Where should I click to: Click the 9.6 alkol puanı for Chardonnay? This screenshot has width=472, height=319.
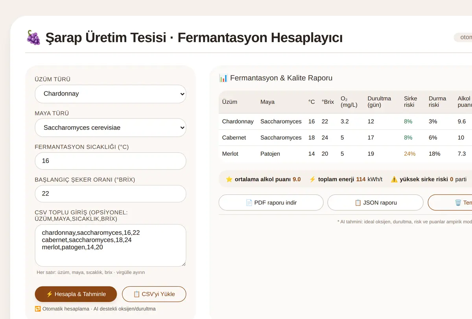coord(462,122)
